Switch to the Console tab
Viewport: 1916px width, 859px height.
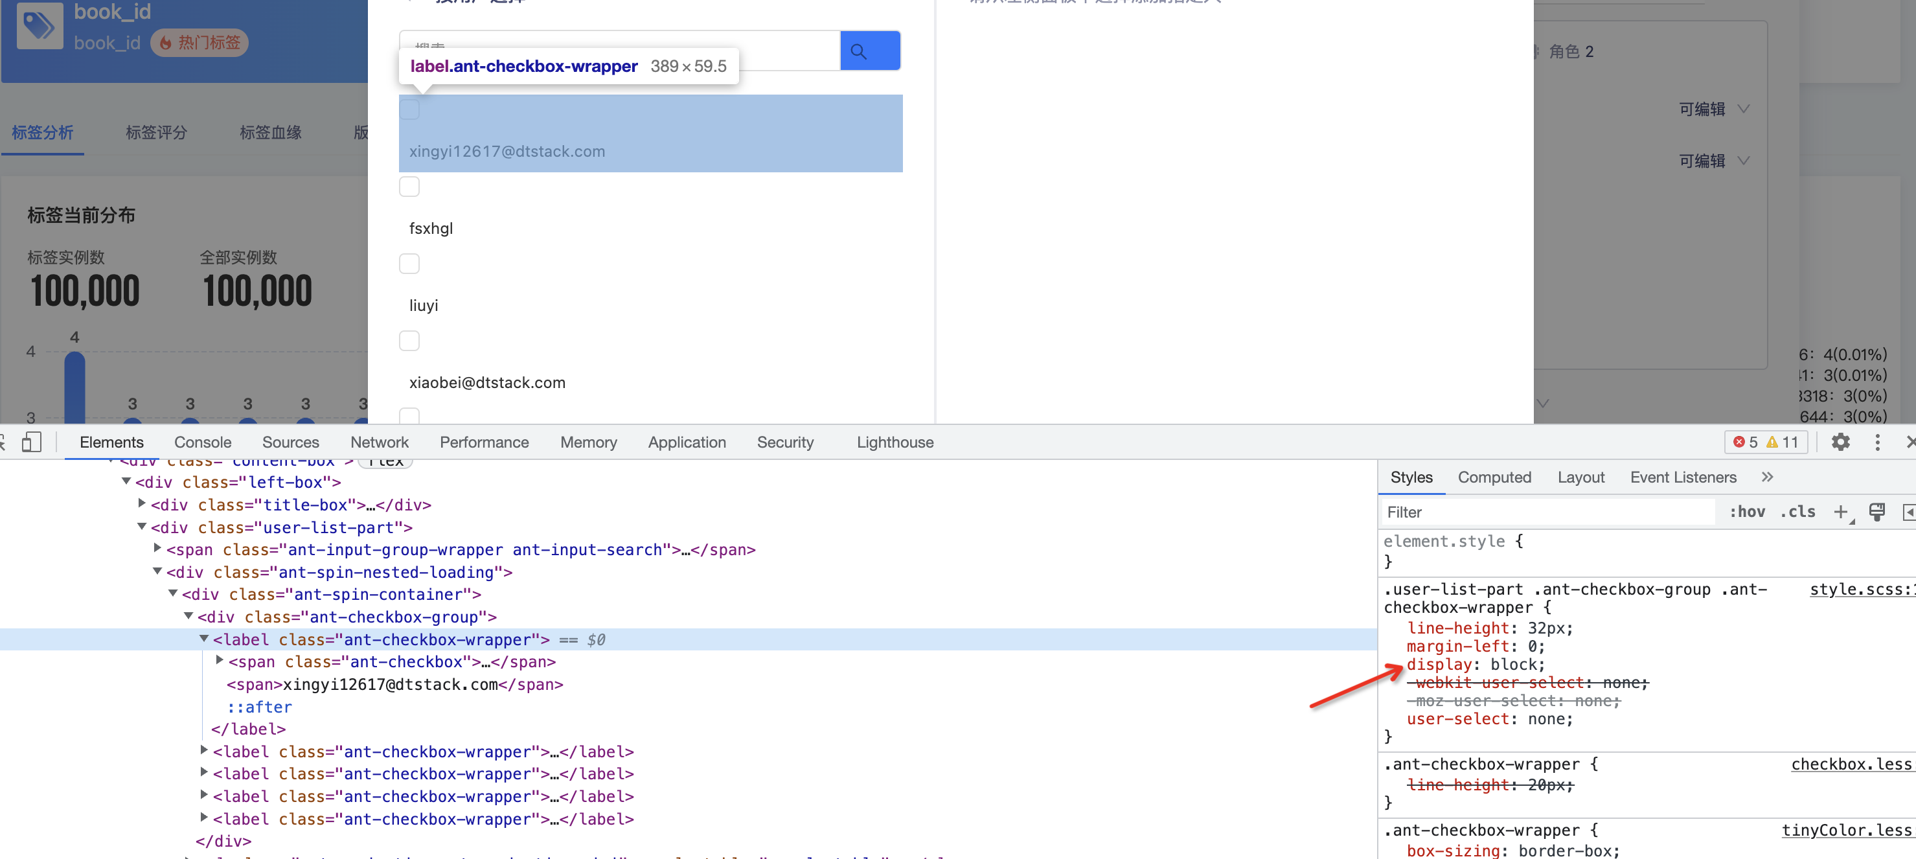tap(201, 442)
